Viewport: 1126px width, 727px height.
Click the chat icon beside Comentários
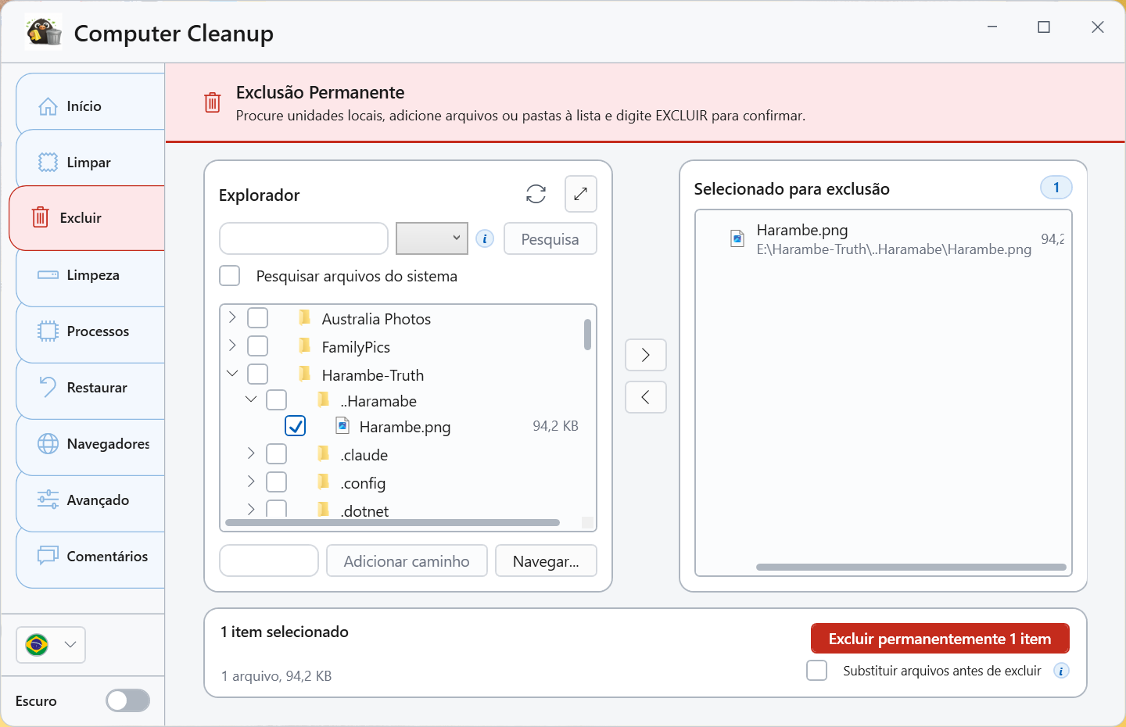[x=48, y=556]
